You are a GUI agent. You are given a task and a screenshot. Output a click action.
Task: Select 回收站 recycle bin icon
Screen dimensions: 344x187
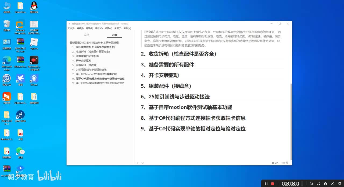7,26
